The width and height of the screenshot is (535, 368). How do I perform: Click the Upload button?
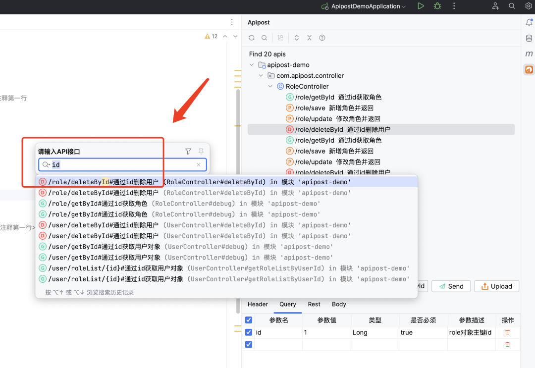(x=496, y=286)
